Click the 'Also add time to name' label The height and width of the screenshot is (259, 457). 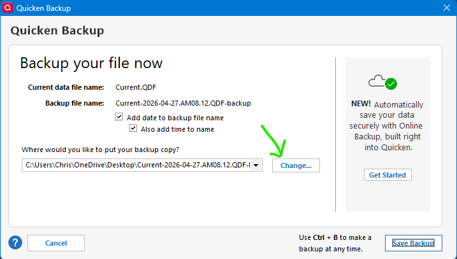pyautogui.click(x=177, y=129)
